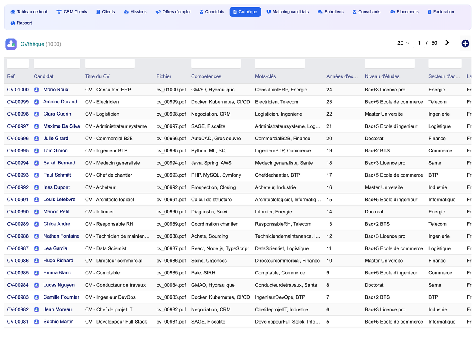Viewport: 476px width, 341px height.
Task: Sort by Fichier column header
Action: coord(164,76)
